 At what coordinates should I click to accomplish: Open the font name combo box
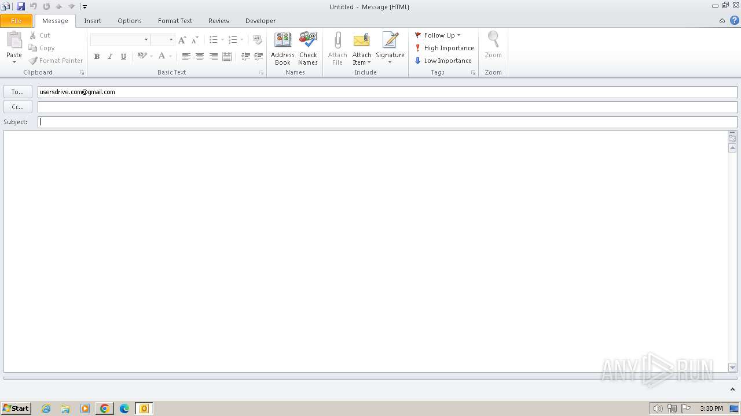pos(120,39)
